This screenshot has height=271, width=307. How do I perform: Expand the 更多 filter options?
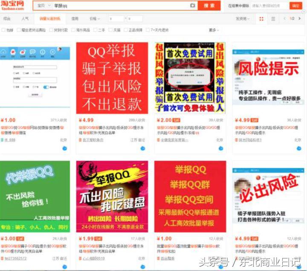click(214, 30)
